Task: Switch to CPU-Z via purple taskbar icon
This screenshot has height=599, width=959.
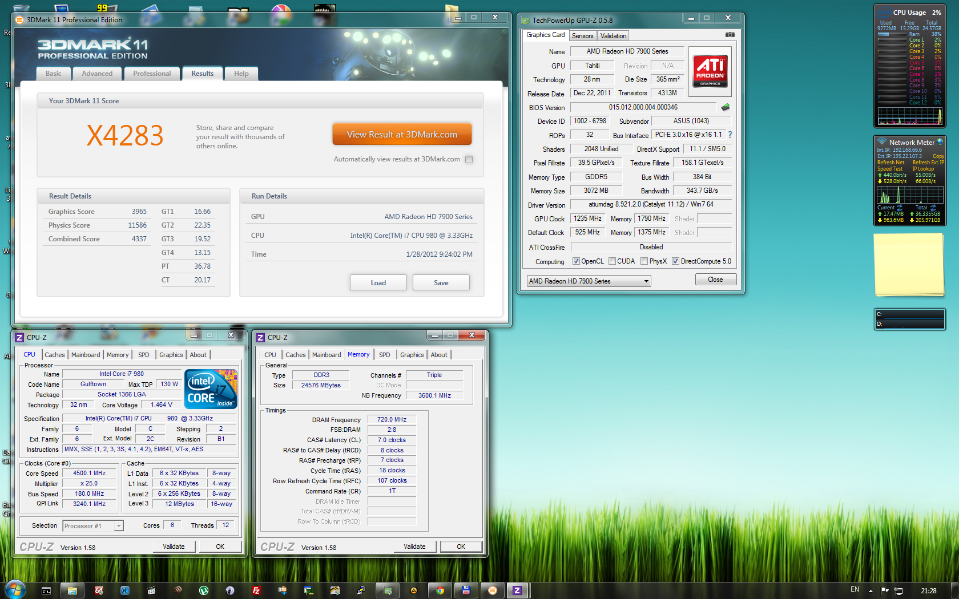Action: click(x=517, y=590)
